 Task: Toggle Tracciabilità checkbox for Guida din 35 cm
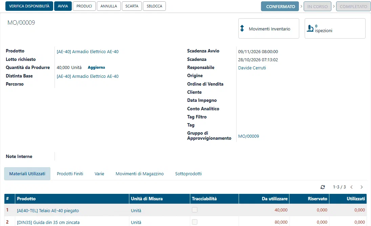195,222
